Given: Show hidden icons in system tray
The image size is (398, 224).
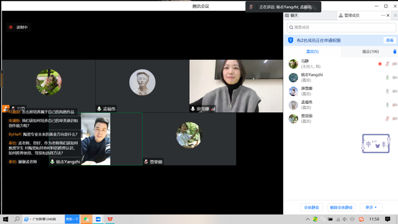Looking at the screenshot, I should (308, 219).
